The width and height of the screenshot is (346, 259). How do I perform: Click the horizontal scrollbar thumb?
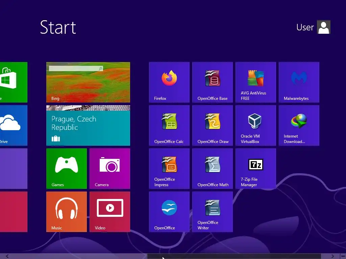(x=234, y=256)
